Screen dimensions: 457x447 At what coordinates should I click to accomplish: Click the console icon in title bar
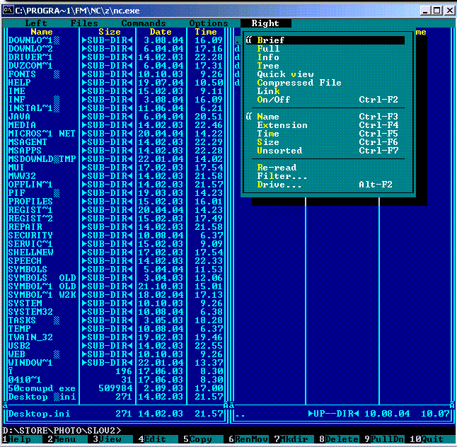(8, 11)
